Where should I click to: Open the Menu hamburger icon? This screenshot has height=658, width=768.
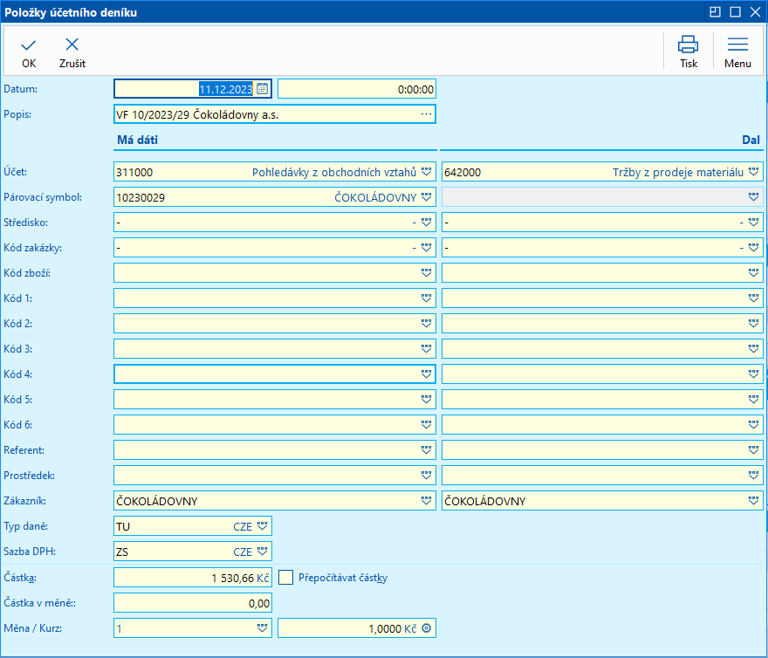(737, 45)
